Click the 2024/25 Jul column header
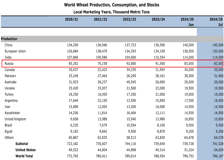The image size is (224, 160). pos(216,22)
